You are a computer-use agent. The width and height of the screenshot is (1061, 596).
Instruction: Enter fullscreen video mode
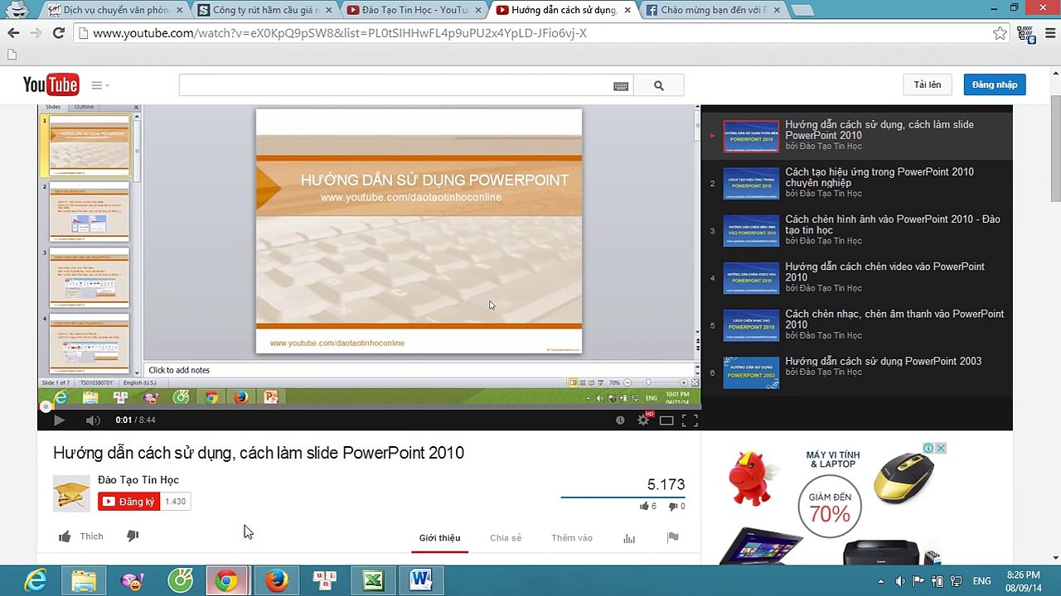[690, 421]
